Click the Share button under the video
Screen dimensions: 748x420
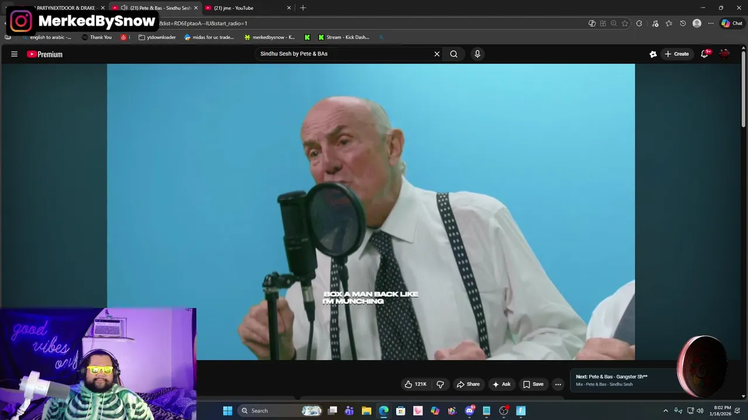(468, 384)
